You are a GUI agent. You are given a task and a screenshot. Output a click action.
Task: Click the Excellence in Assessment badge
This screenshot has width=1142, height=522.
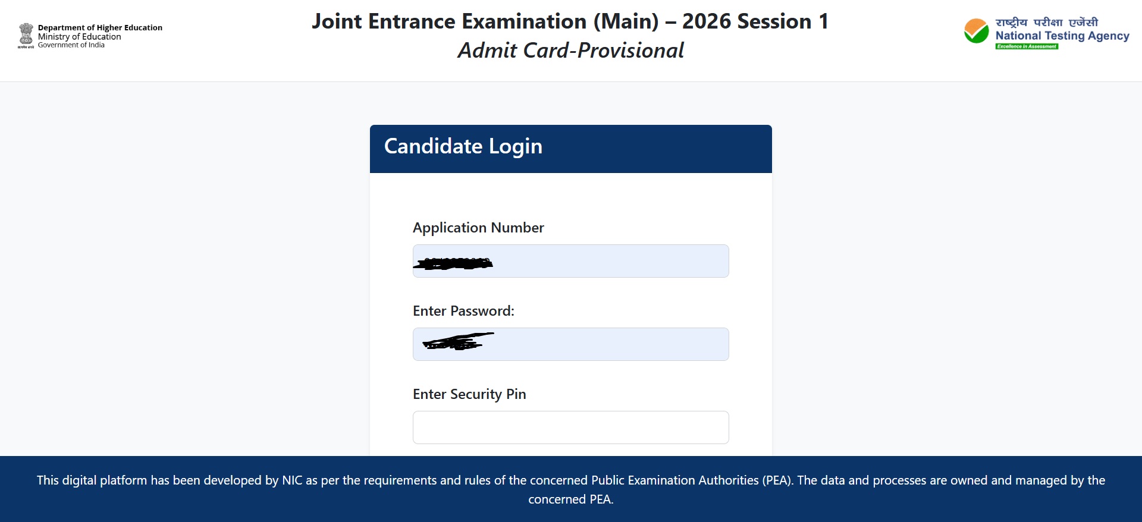tap(1026, 46)
